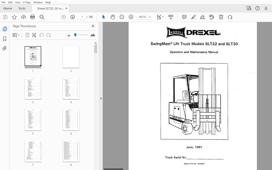
Task: Open the Page Thumbnails sidebar icon
Action: [5, 29]
